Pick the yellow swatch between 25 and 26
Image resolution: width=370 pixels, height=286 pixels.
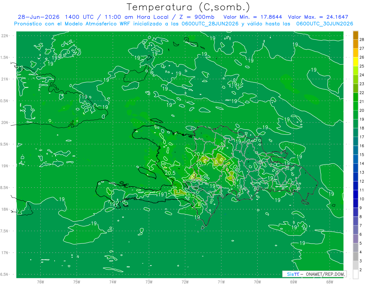(356, 61)
